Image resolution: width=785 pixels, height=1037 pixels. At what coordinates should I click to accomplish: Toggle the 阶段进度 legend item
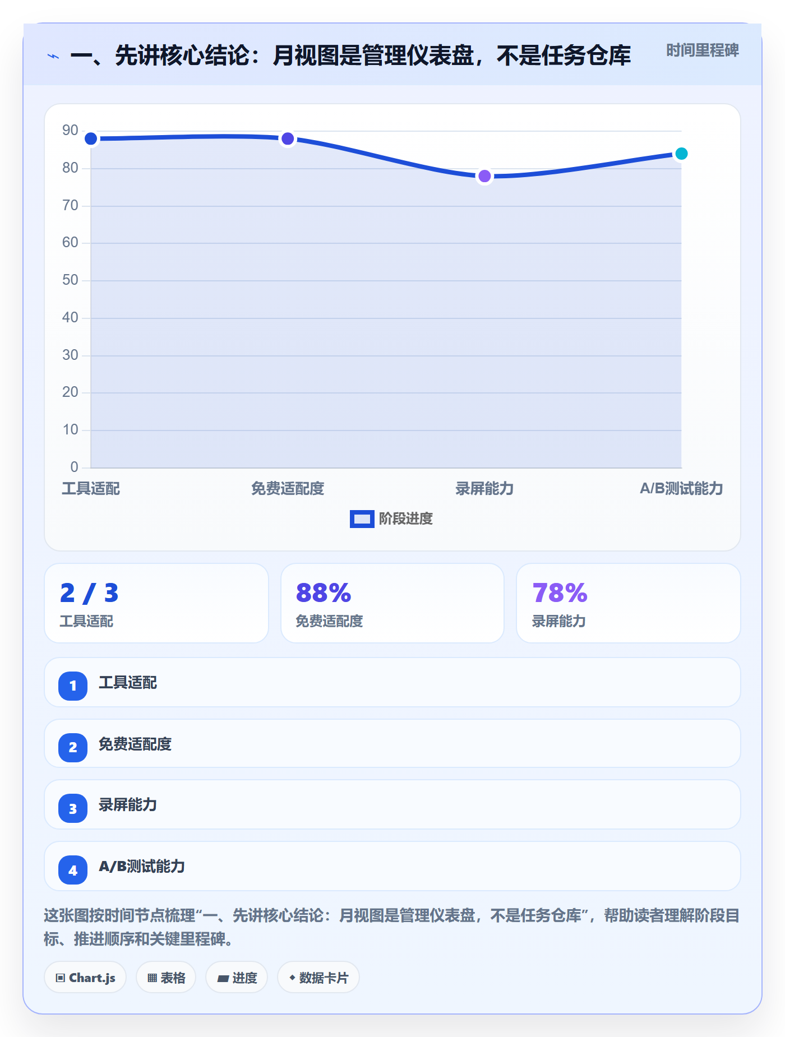click(391, 519)
